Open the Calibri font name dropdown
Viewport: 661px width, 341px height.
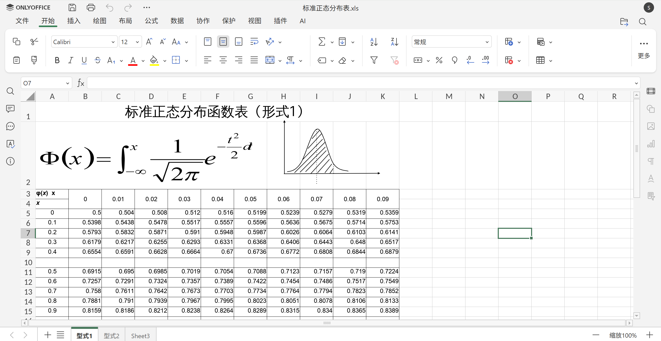(113, 42)
